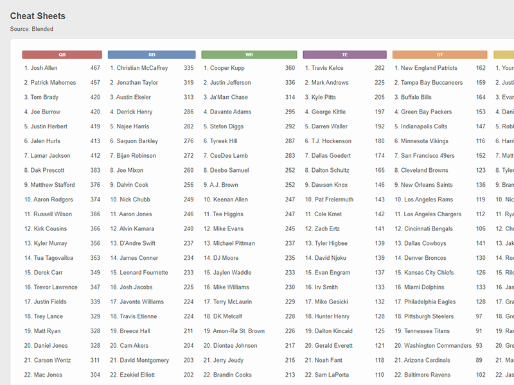Select Ezekiel Elliott row
The width and height of the screenshot is (514, 385).
(152, 375)
